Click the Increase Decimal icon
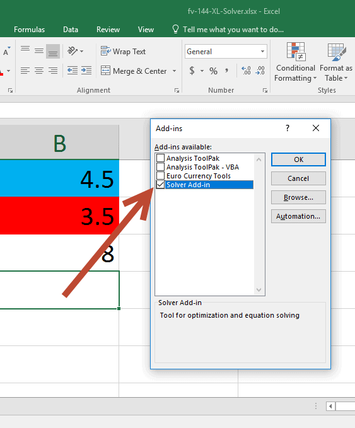 tap(246, 71)
